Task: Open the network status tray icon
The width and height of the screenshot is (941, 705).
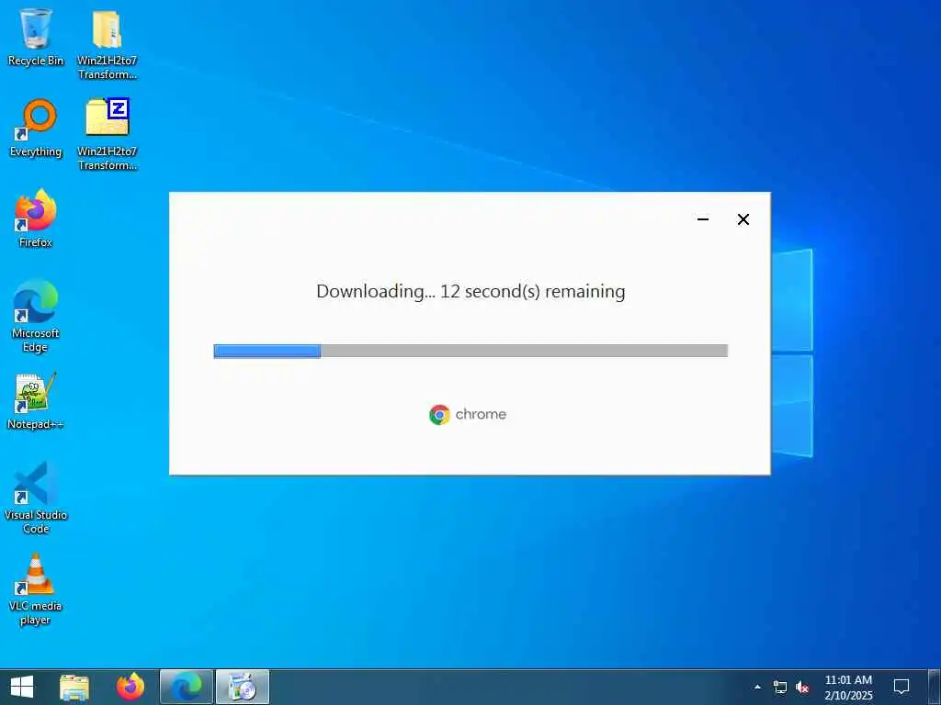Action: 779,687
